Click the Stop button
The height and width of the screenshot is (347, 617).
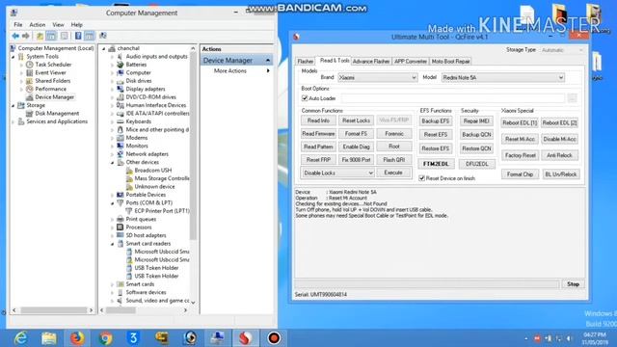573,284
